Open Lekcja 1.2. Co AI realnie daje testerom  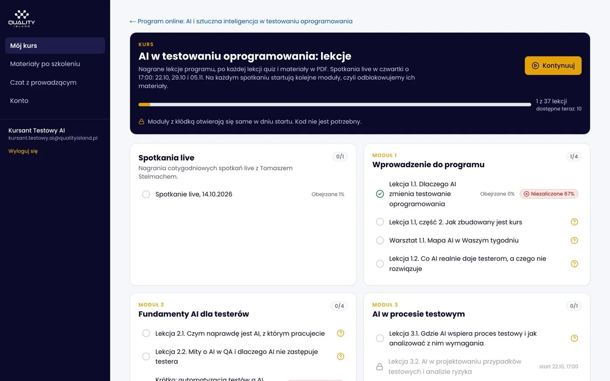468,263
